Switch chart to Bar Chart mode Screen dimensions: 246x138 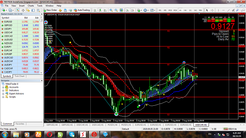95,10
